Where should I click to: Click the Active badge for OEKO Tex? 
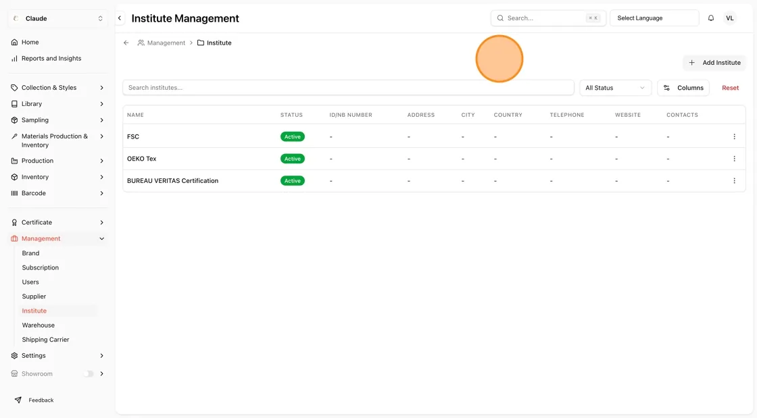292,159
